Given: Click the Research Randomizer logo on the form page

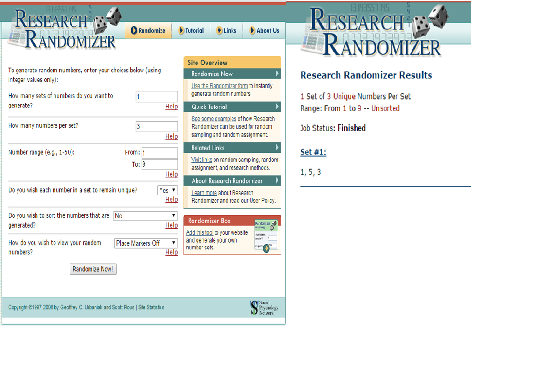Looking at the screenshot, I should pyautogui.click(x=65, y=28).
